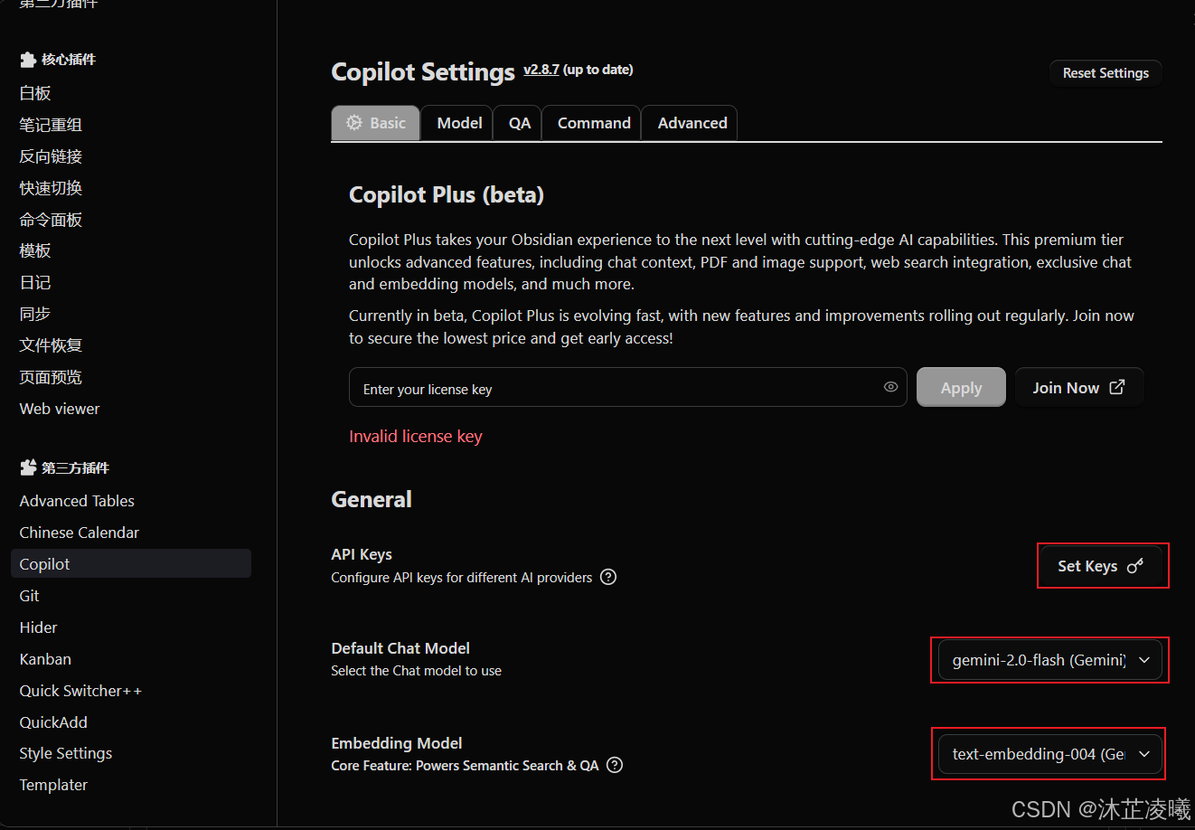
Task: Click the help icon next to API Keys description
Action: point(608,577)
